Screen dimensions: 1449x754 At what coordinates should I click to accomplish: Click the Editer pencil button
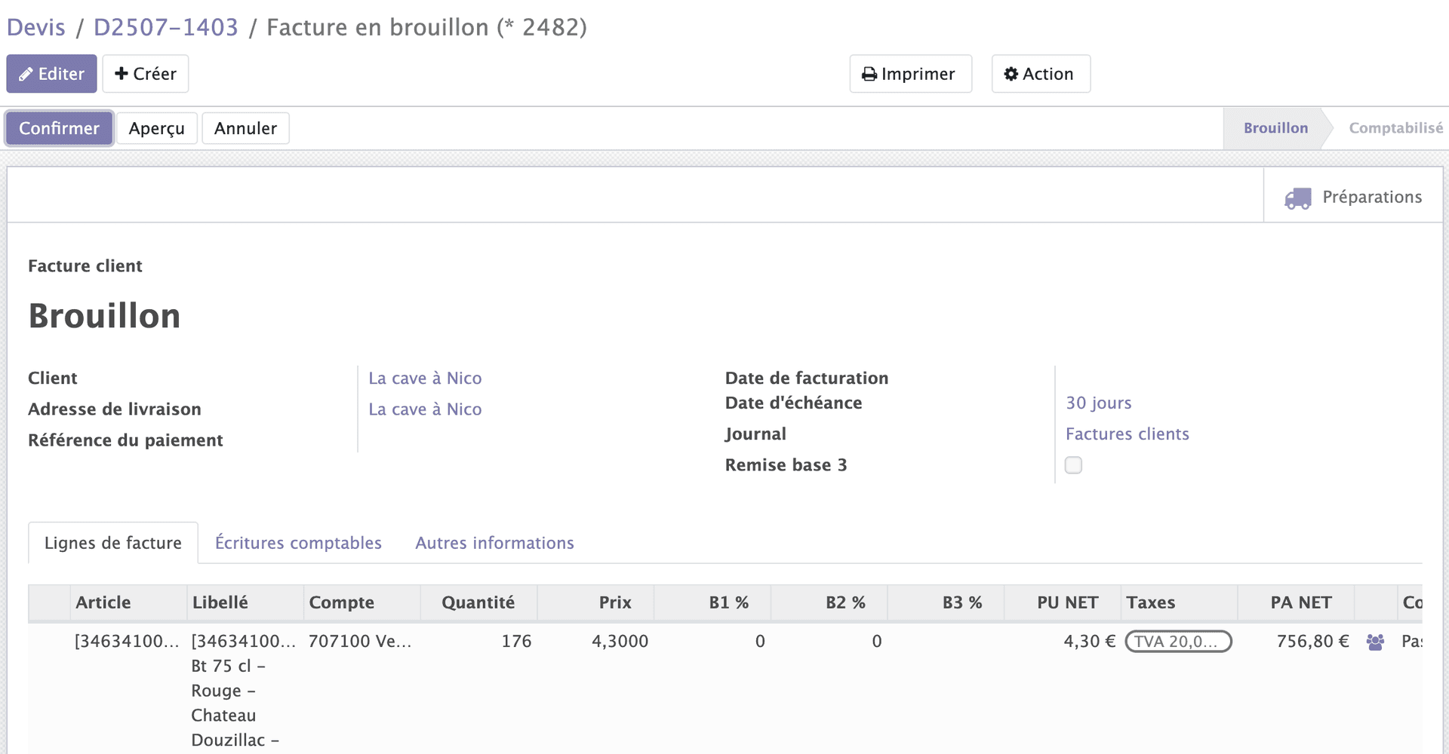pos(51,74)
